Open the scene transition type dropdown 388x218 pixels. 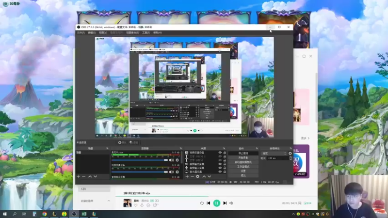coord(274,154)
